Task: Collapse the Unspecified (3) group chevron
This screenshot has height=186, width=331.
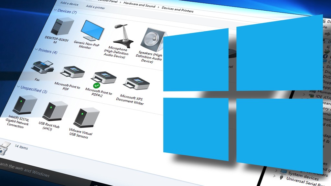Action: [x=18, y=87]
